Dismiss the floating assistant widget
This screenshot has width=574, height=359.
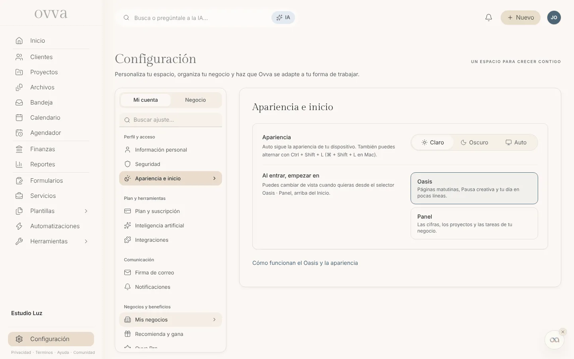[x=563, y=332]
